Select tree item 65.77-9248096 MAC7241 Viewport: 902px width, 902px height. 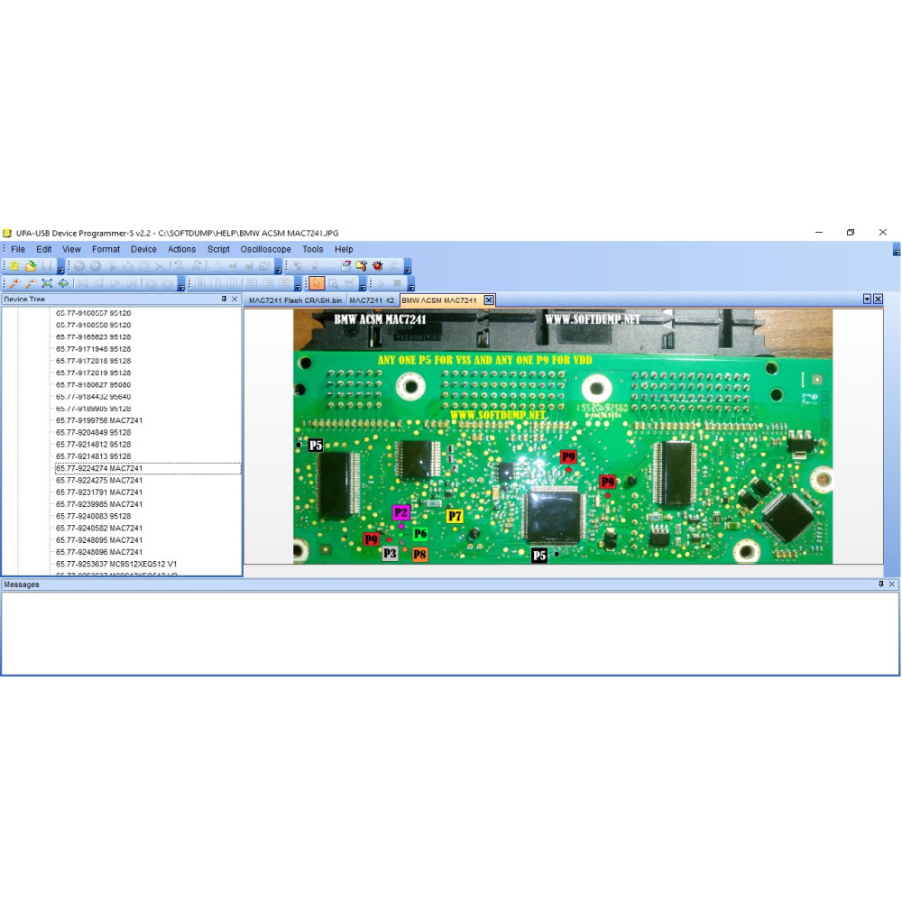[99, 552]
